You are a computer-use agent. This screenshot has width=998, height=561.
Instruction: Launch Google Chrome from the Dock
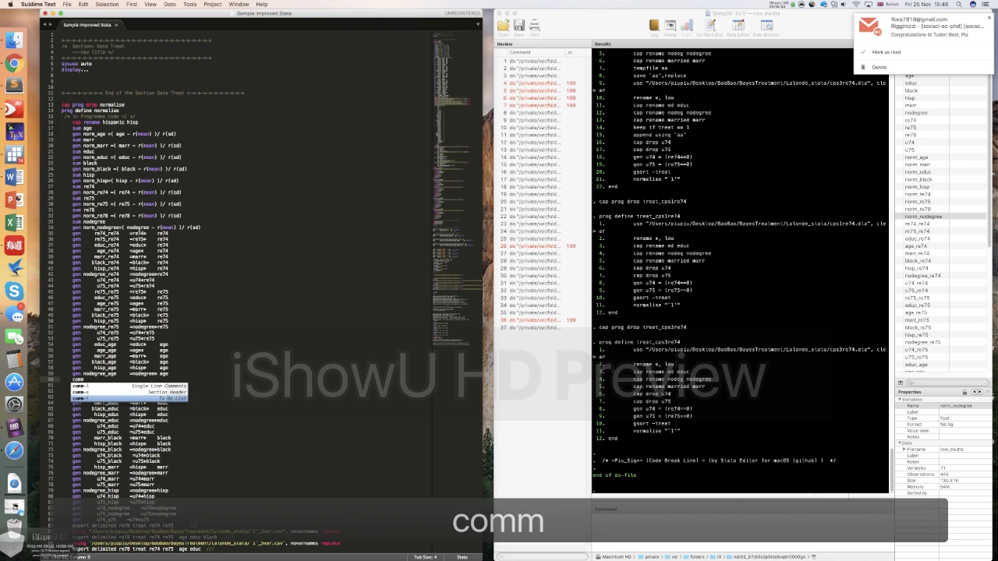pyautogui.click(x=14, y=63)
